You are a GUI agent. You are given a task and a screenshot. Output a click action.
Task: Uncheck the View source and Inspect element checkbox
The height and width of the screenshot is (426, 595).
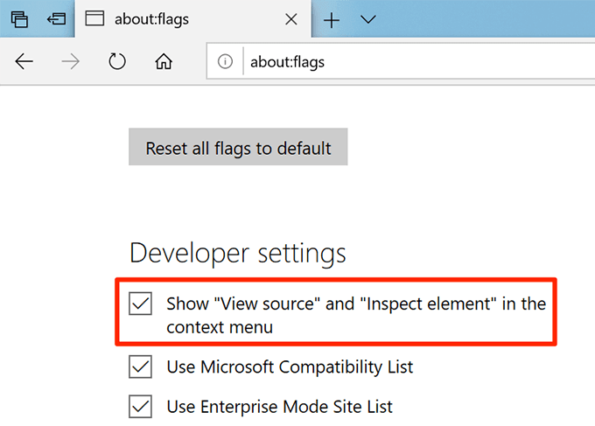point(140,304)
